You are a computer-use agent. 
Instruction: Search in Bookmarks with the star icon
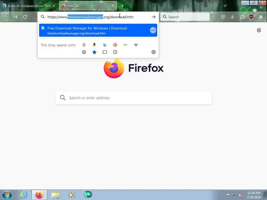(94, 52)
